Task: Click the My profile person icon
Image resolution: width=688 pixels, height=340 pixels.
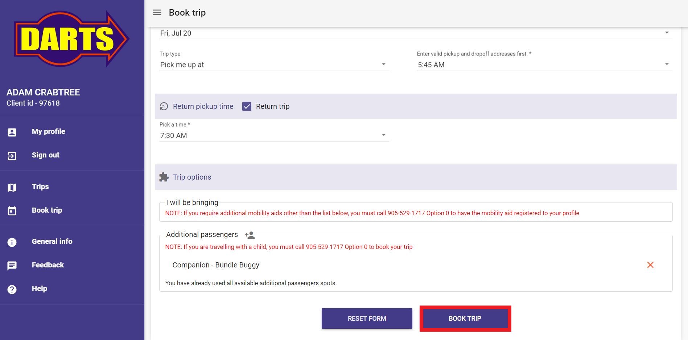Action: click(12, 132)
